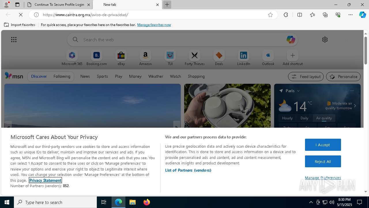
Task: Open the Deals shortcut
Action: [219, 58]
